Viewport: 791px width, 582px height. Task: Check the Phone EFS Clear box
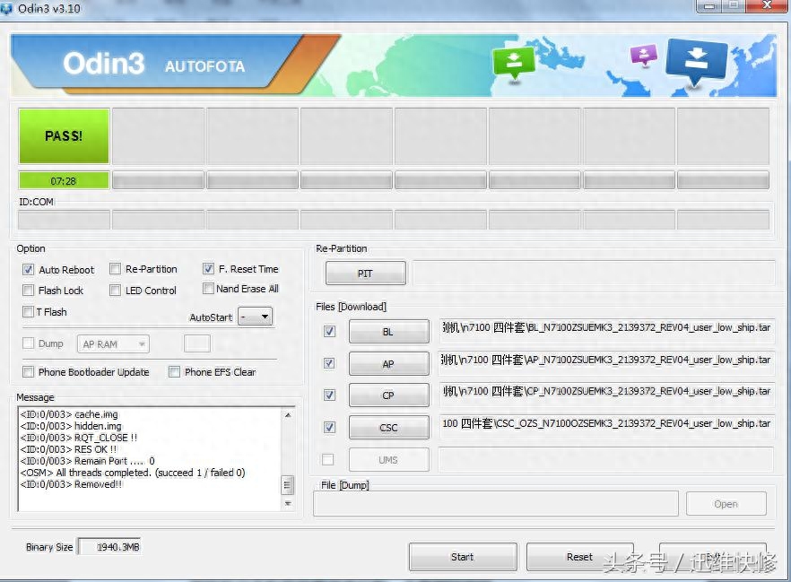pyautogui.click(x=175, y=372)
